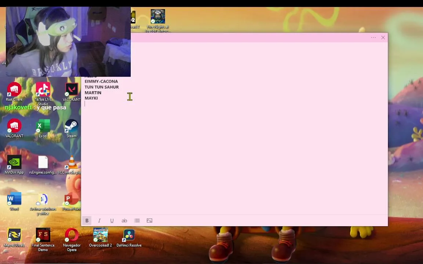
Task: Click the MARTIN line in the note
Action: tap(93, 93)
